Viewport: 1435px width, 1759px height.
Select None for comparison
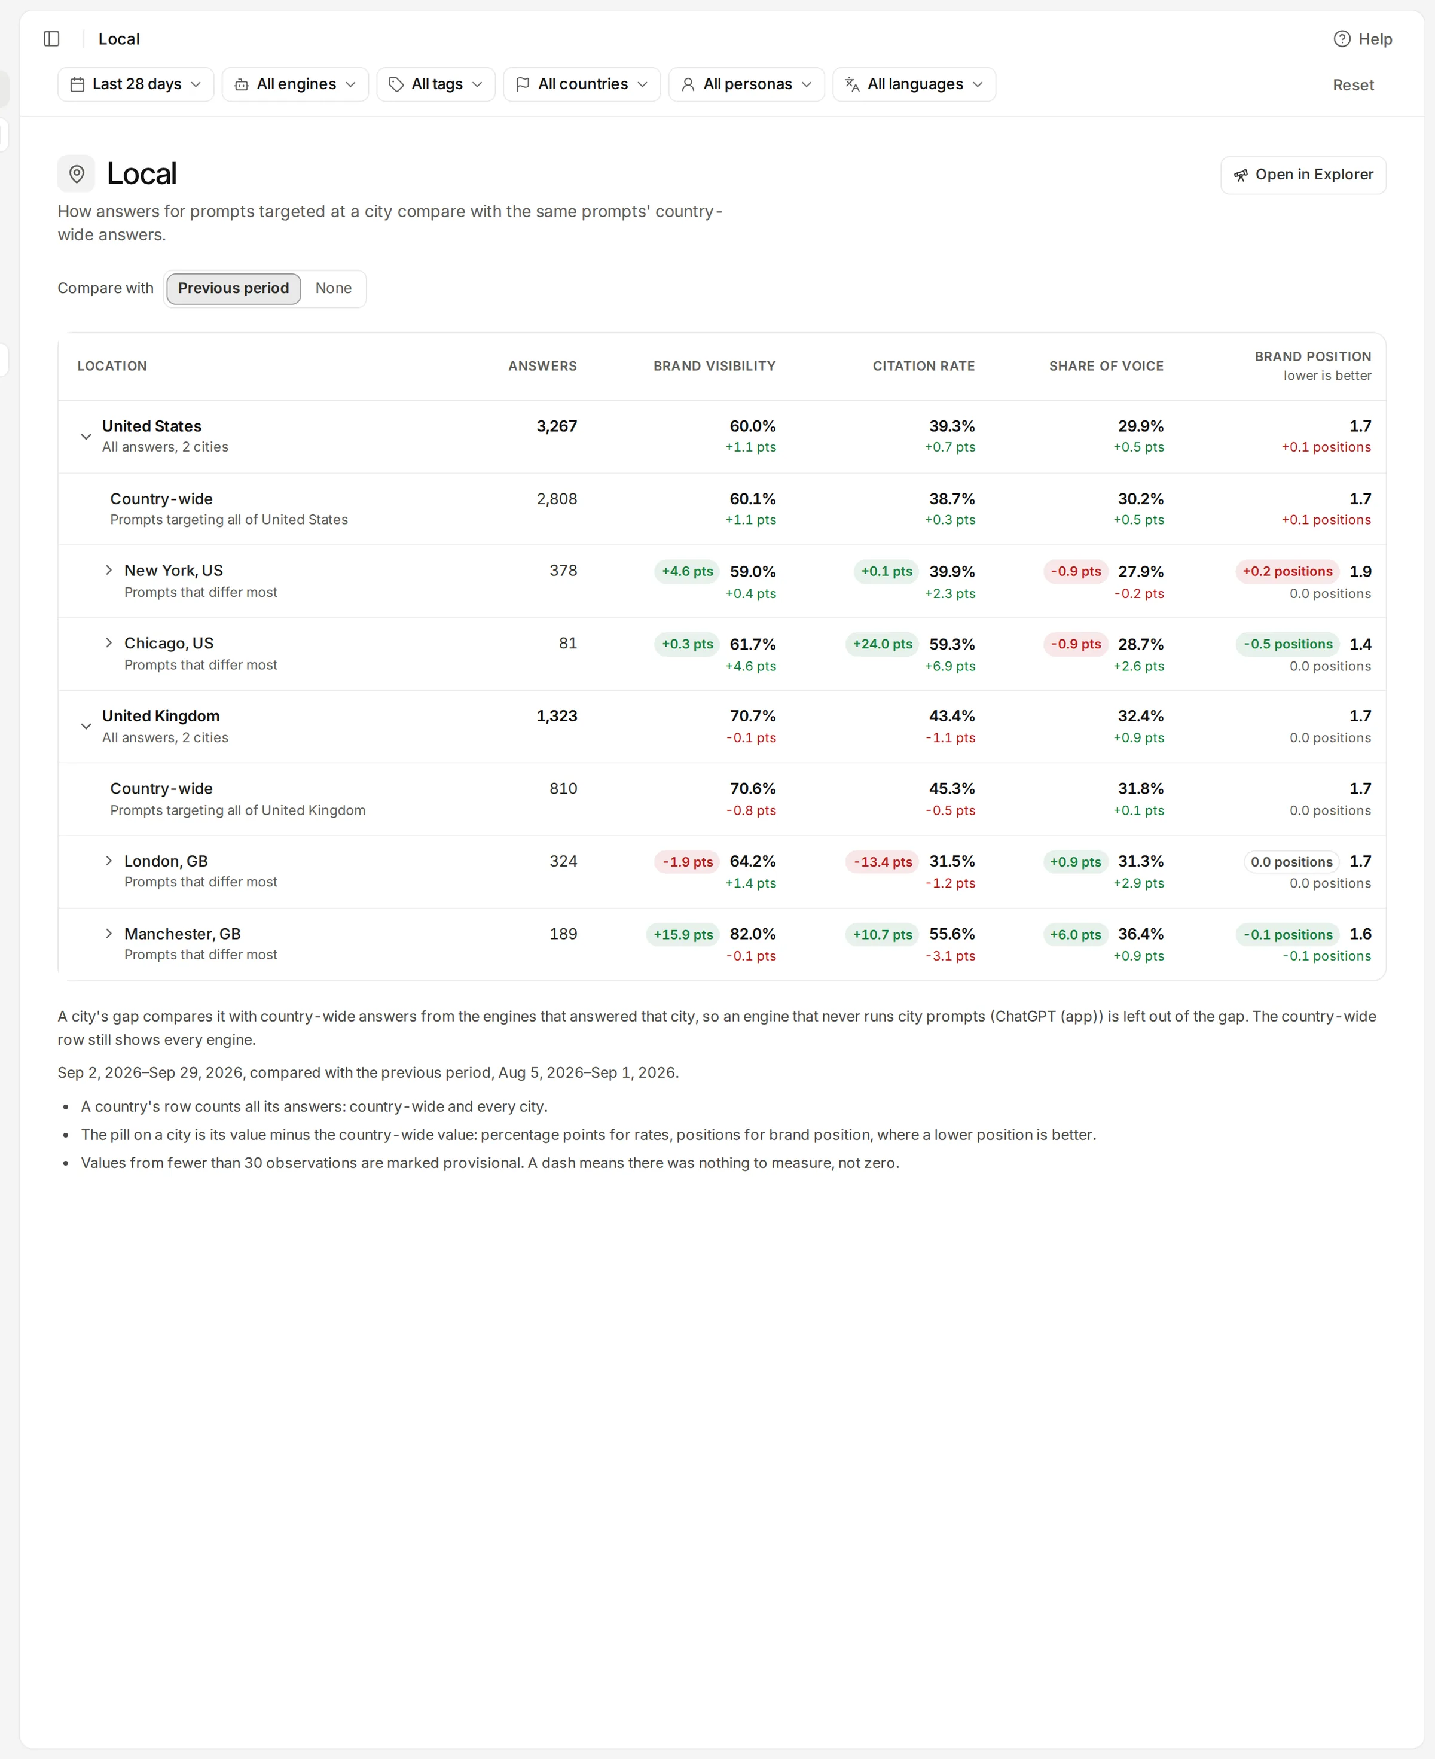[x=333, y=289]
